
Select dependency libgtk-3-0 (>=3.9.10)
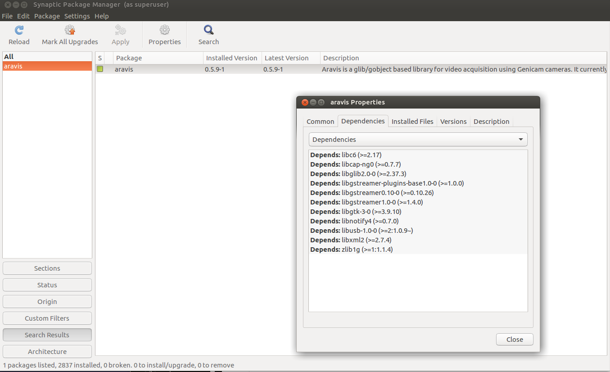[x=418, y=212]
